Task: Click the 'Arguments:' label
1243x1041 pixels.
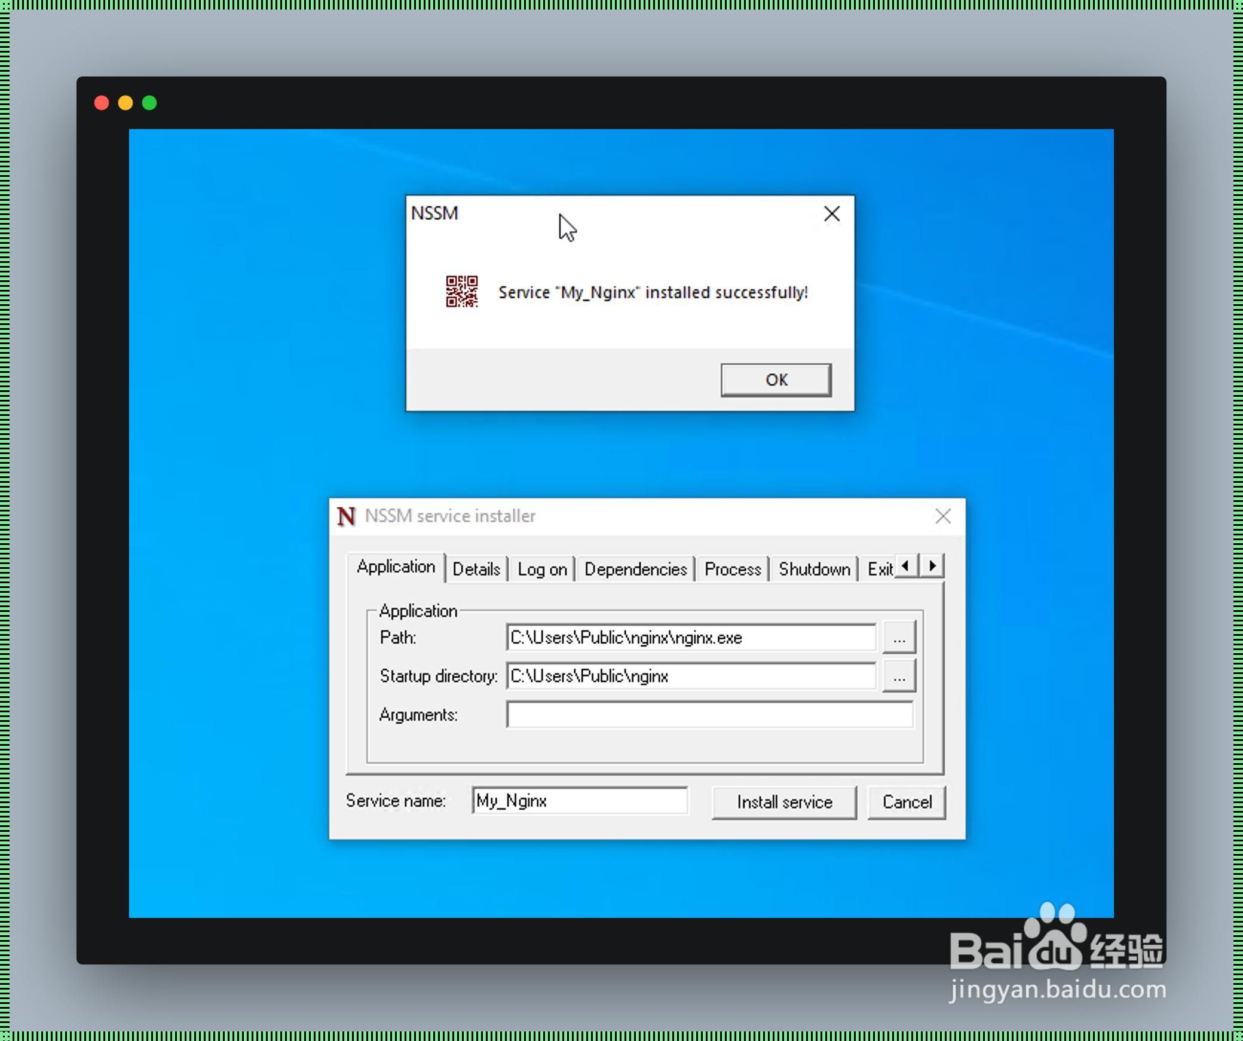Action: [x=418, y=715]
